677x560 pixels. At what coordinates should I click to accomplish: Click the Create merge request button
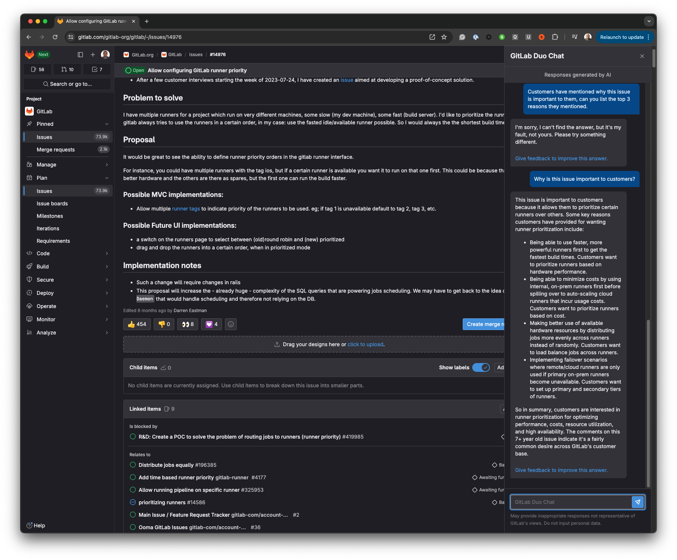point(484,324)
